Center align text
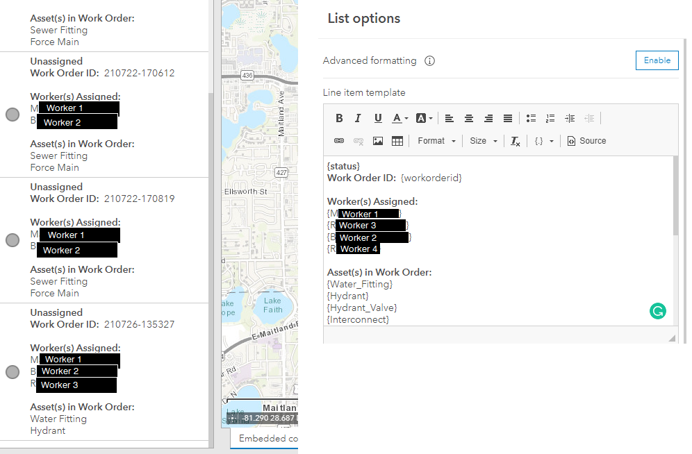The width and height of the screenshot is (692, 454). coord(469,118)
